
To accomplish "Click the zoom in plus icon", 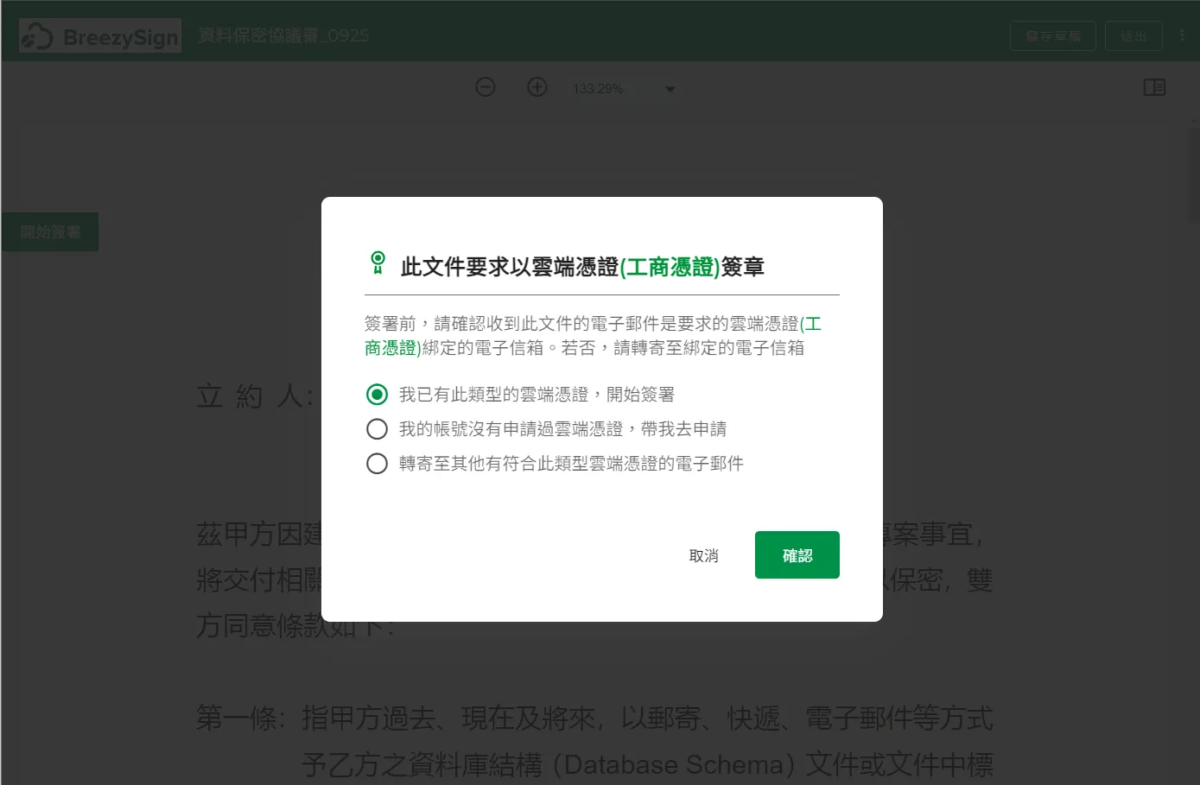I will pos(537,87).
